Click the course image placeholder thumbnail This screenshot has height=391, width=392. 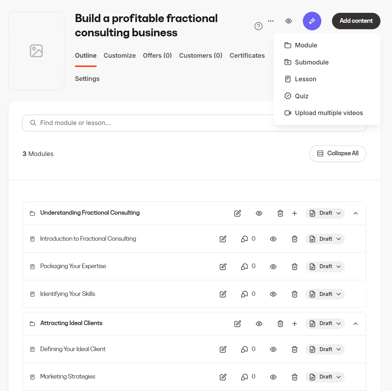click(x=36, y=51)
